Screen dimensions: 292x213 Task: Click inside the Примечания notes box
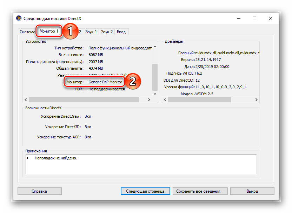coord(141,164)
